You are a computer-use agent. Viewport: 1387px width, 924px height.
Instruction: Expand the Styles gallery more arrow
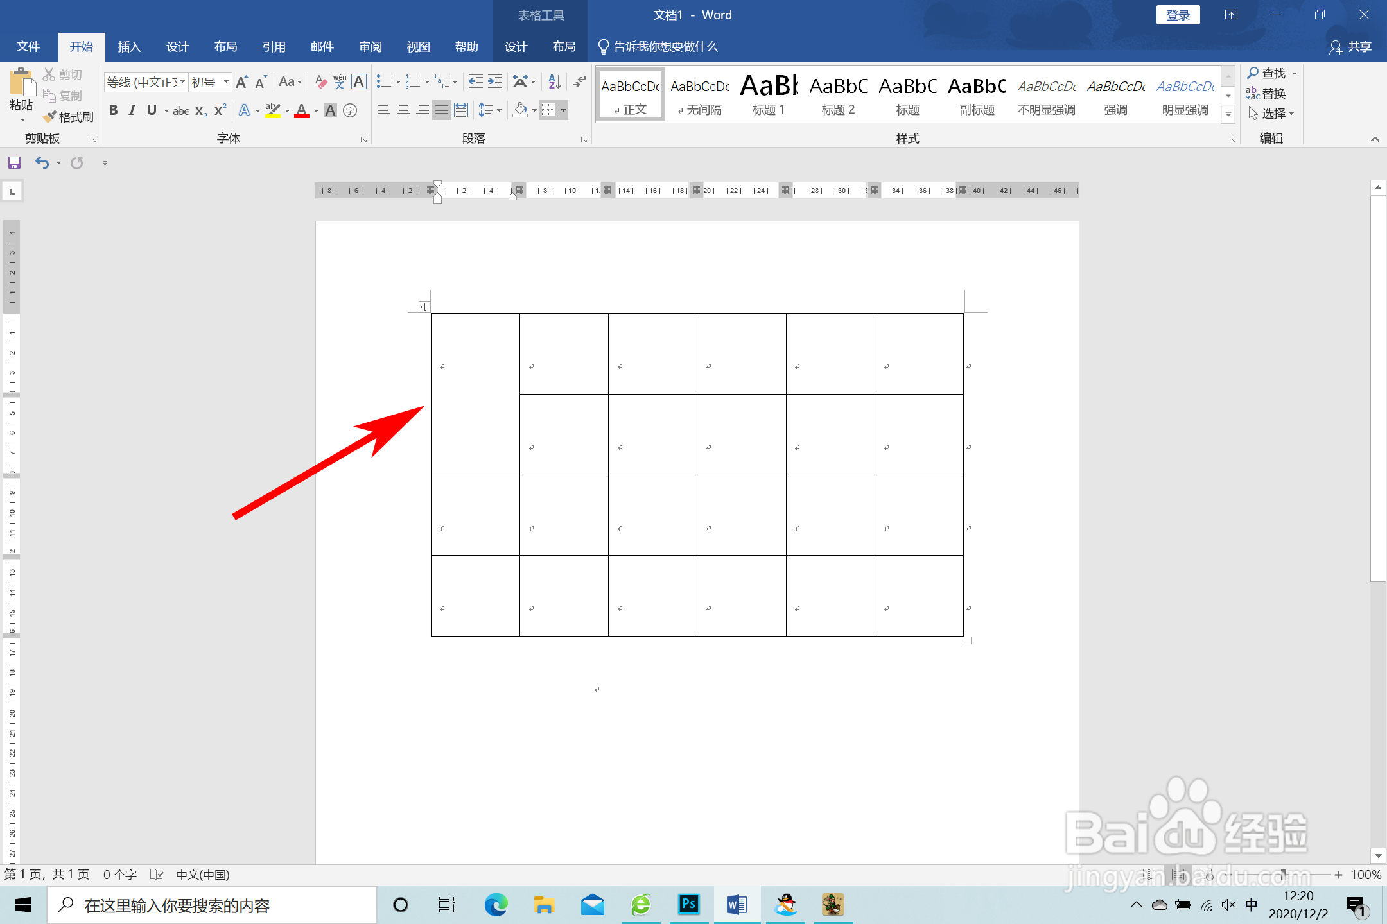1228,115
